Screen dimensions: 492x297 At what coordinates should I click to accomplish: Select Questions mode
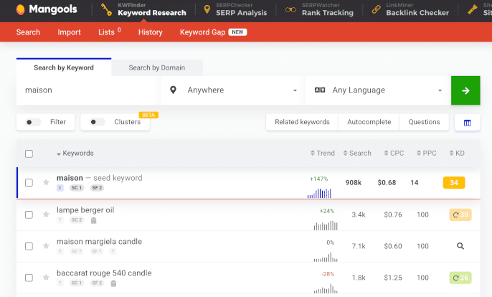(424, 122)
